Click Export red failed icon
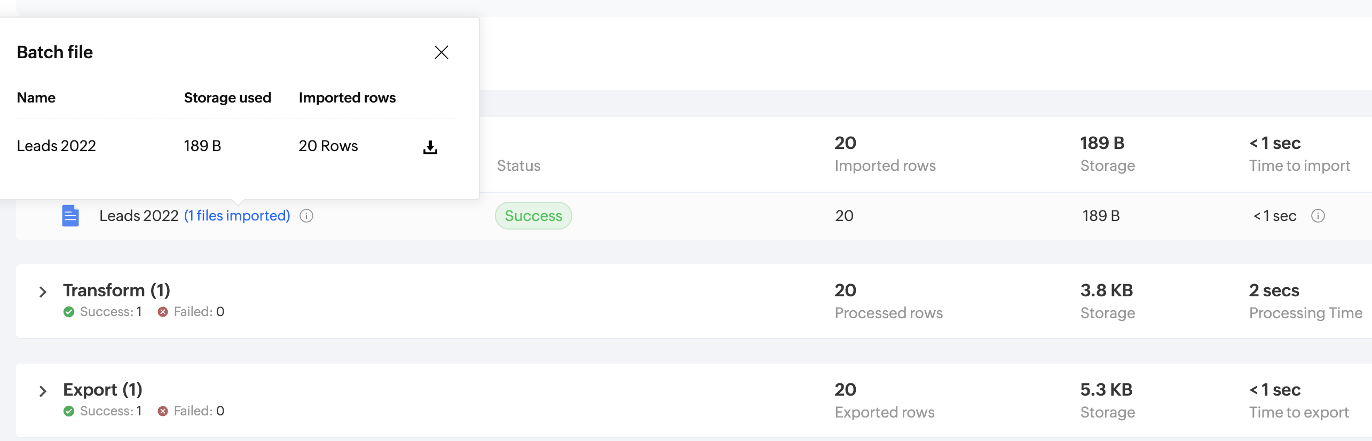The height and width of the screenshot is (441, 1372). [x=163, y=411]
